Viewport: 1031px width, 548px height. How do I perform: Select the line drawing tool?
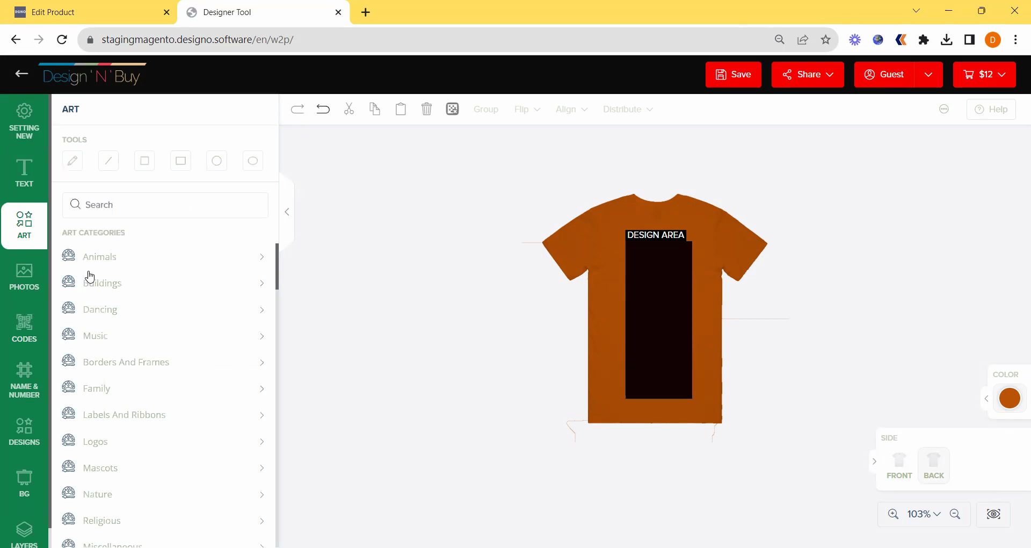pos(108,161)
